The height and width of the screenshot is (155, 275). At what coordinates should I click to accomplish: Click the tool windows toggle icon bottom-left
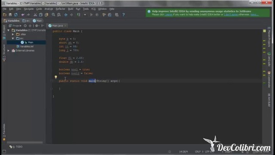pos(4,152)
